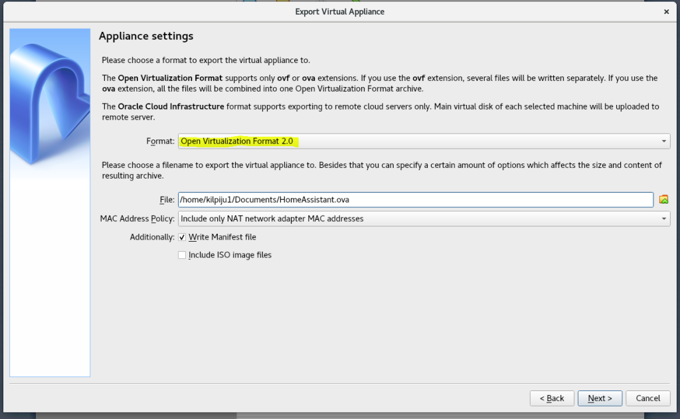680x419 pixels.
Task: Click the Format label
Action: point(160,141)
